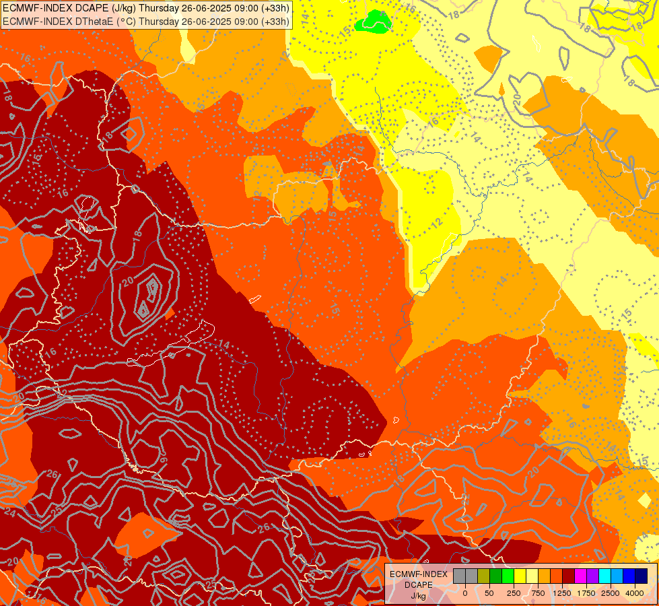Select the dark green legend swatch

click(496, 576)
